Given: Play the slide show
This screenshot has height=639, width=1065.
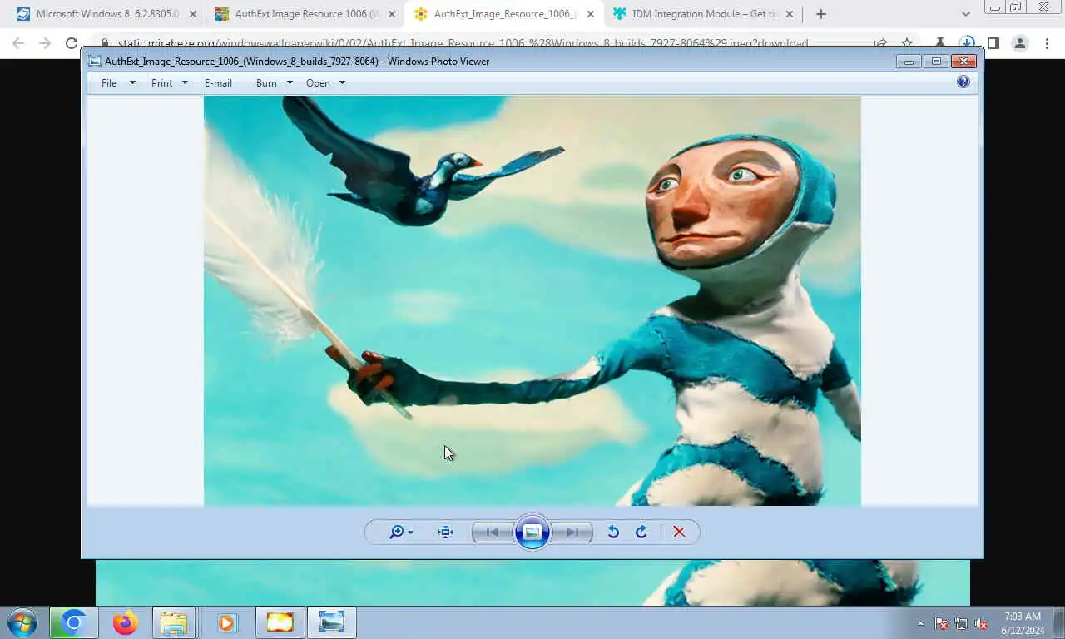Looking at the screenshot, I should pyautogui.click(x=532, y=532).
